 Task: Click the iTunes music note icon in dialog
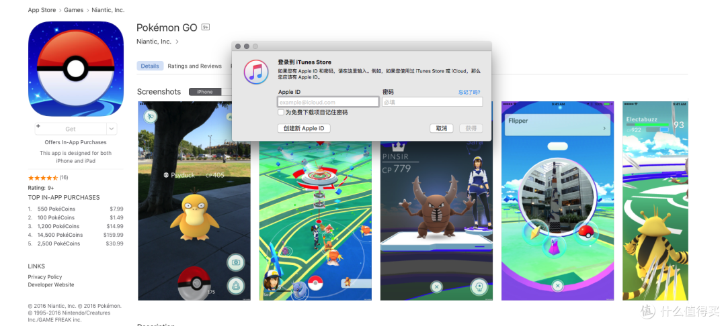(256, 72)
